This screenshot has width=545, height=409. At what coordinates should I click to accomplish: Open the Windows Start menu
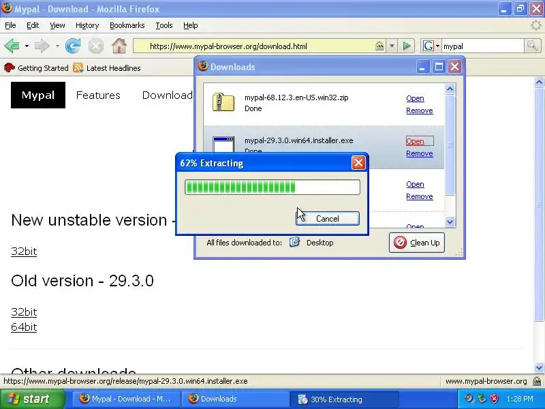32,399
